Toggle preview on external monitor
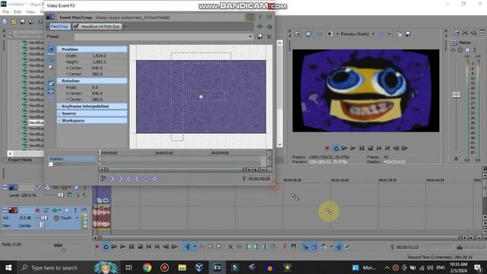The width and height of the screenshot is (487, 274). pos(308,33)
